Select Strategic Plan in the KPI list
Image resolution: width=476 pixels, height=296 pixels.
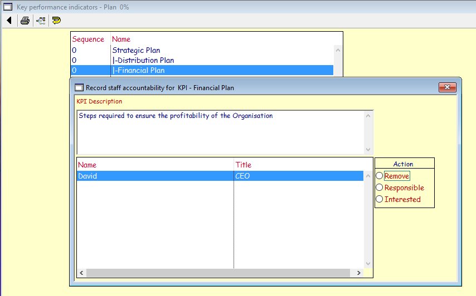point(136,50)
